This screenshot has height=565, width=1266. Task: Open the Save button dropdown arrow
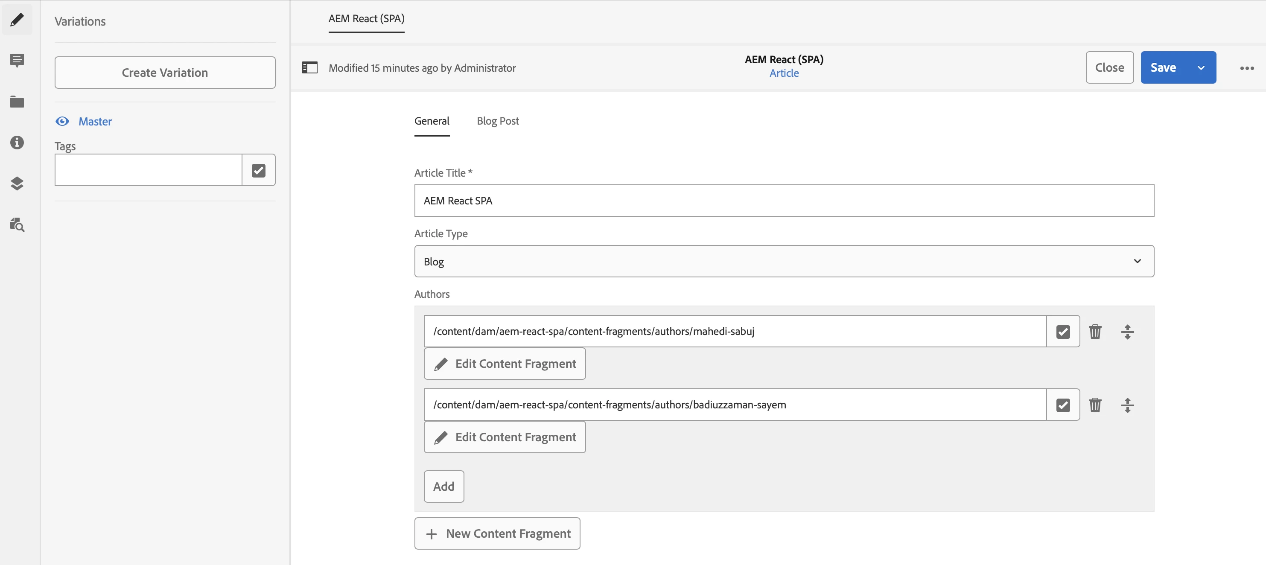tap(1201, 68)
